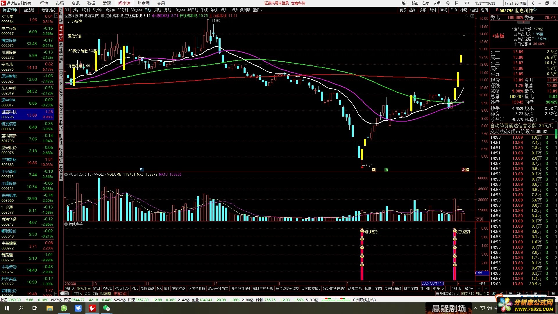
Task: Open the circle icon before 短线高手 indicator
Action: 66,224
